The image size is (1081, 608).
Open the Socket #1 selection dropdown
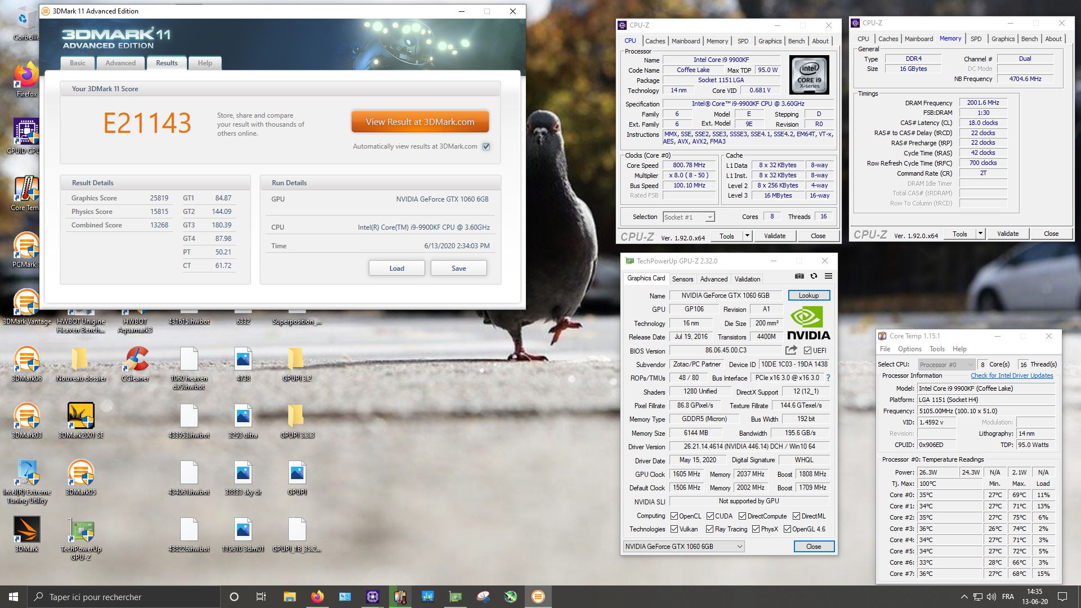click(x=689, y=217)
